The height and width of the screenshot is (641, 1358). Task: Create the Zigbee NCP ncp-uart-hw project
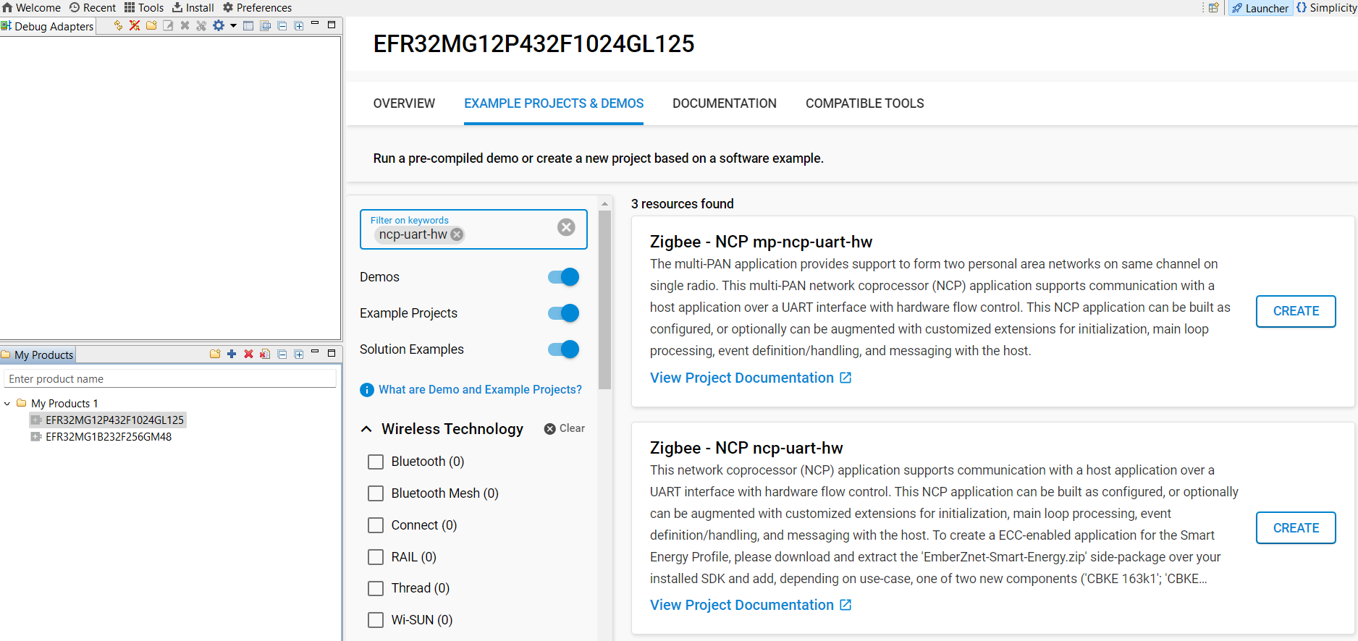1296,528
